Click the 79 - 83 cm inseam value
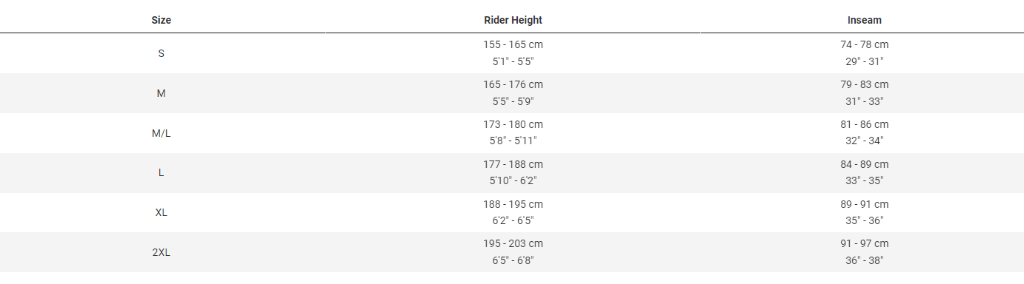The height and width of the screenshot is (284, 1024). (x=864, y=84)
